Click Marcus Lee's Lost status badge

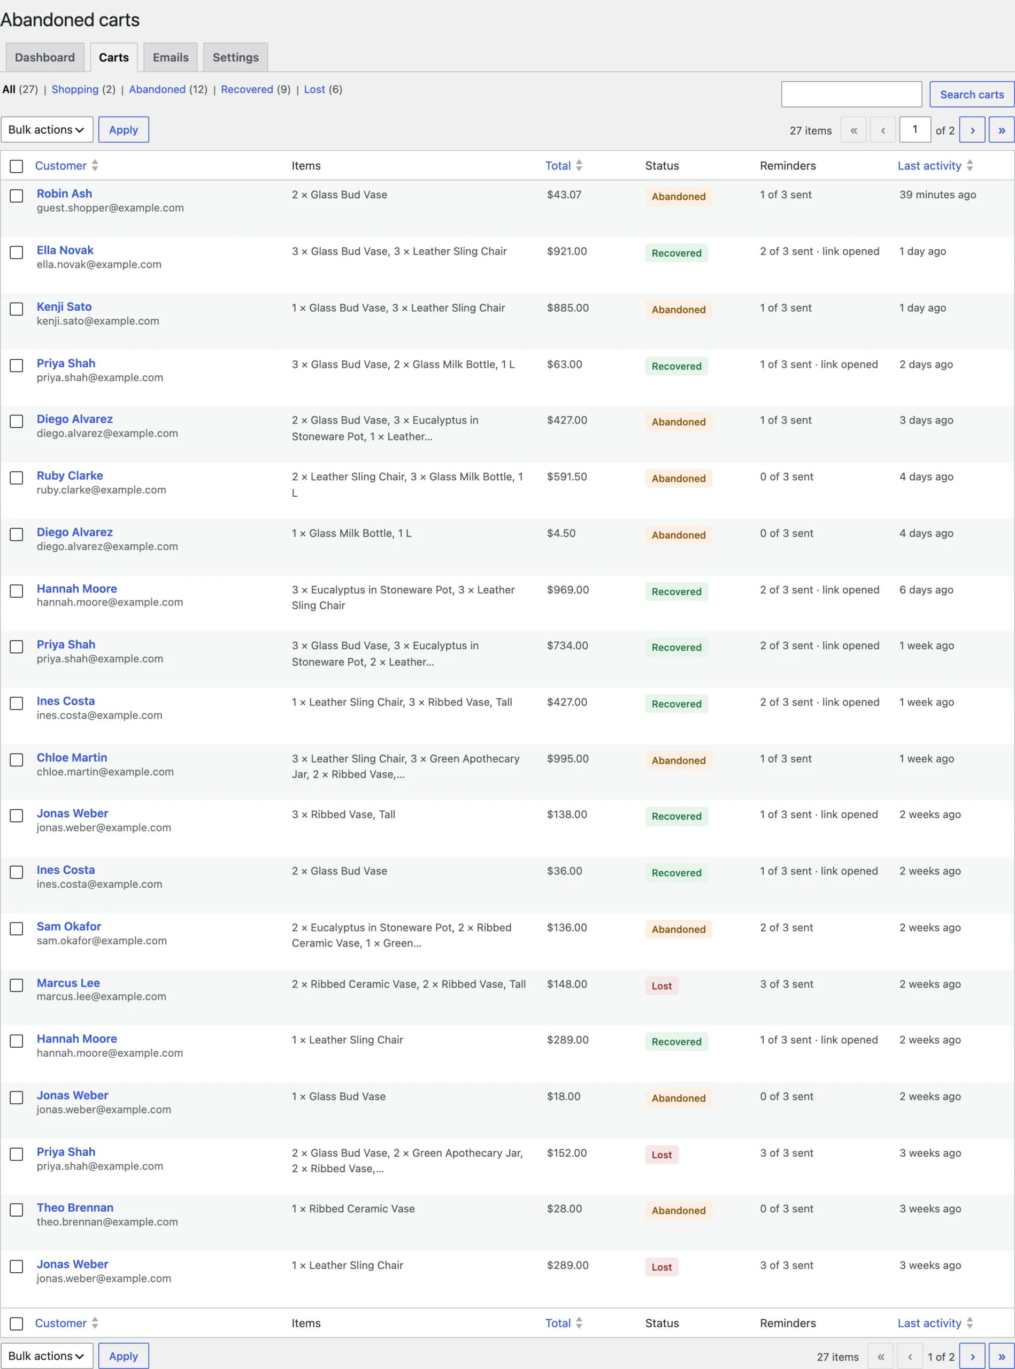tap(662, 986)
